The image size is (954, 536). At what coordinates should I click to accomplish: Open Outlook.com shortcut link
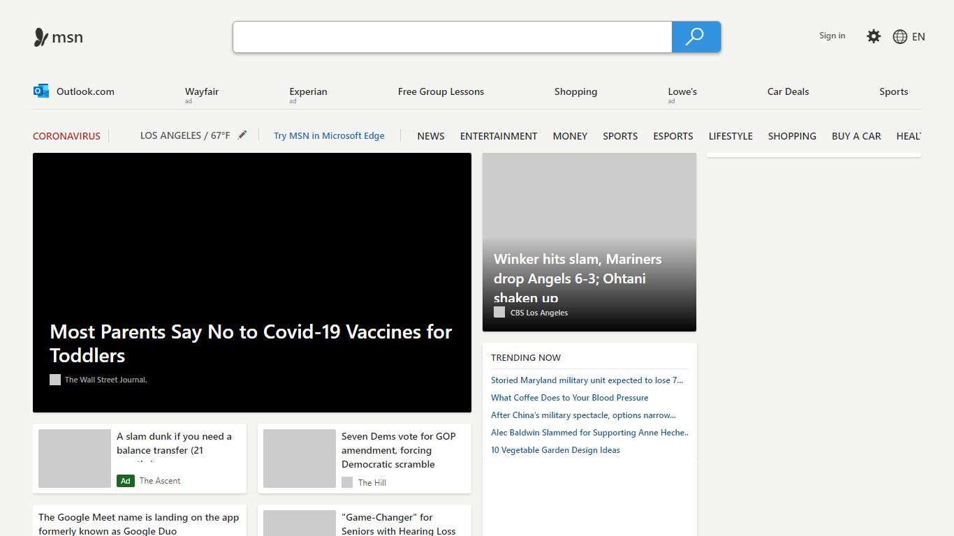pos(85,91)
